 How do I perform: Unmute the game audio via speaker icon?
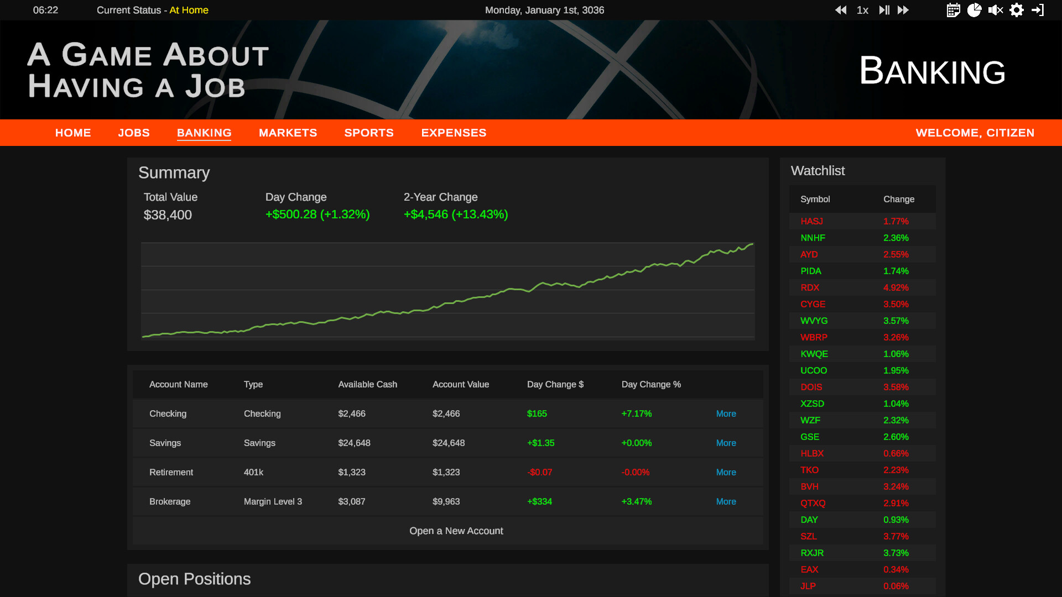[996, 10]
